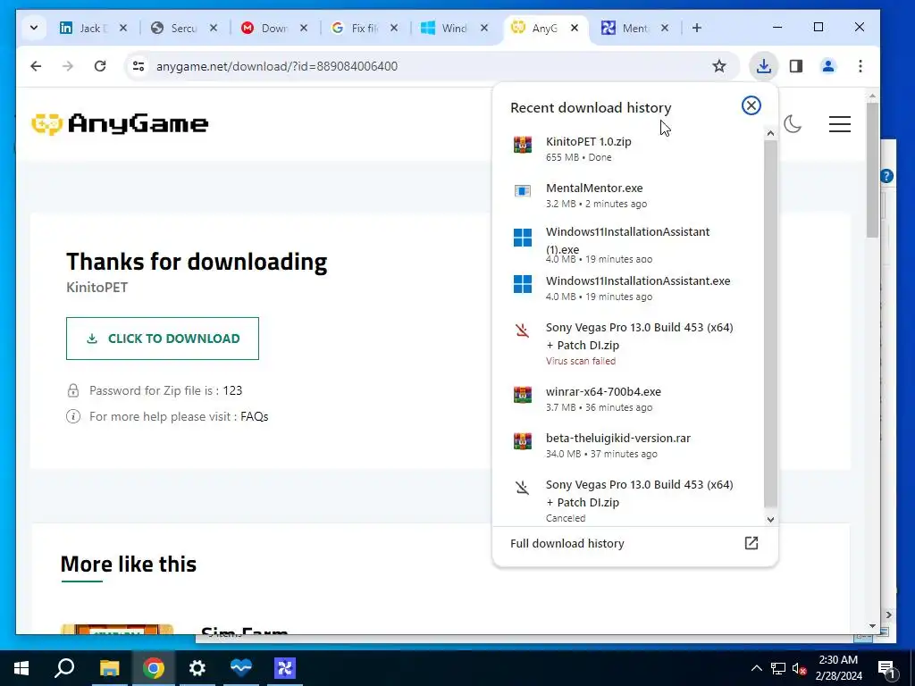Open the Chrome profile avatar
This screenshot has width=915, height=686.
pos(828,66)
